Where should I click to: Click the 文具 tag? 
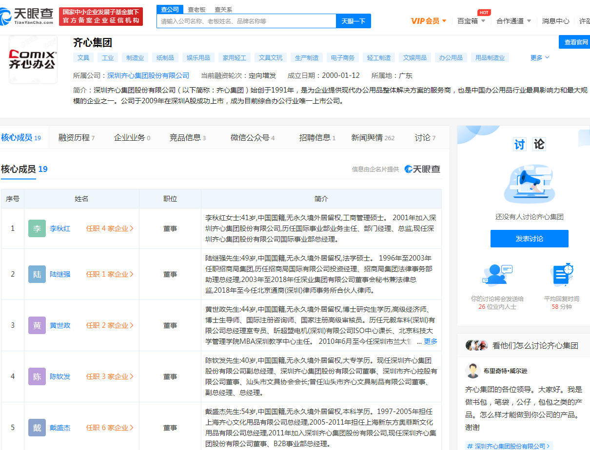(x=83, y=57)
